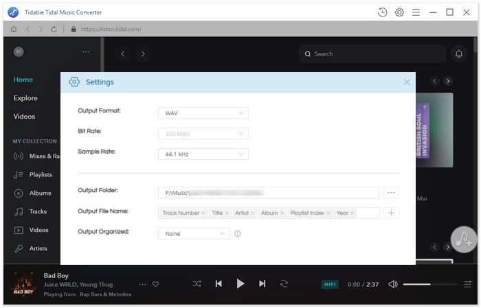Navigate forward in browser address bar

(x=41, y=29)
